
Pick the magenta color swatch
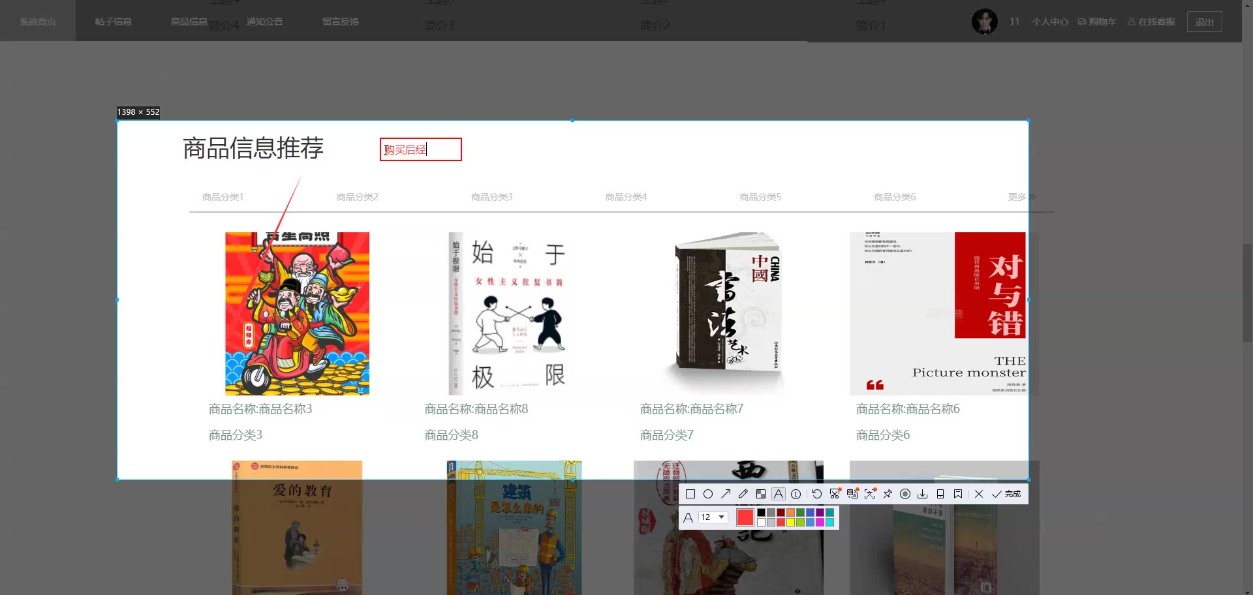click(x=820, y=522)
